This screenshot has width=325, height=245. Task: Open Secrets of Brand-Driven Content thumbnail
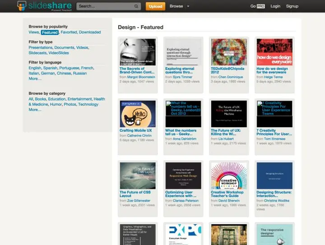(138, 52)
